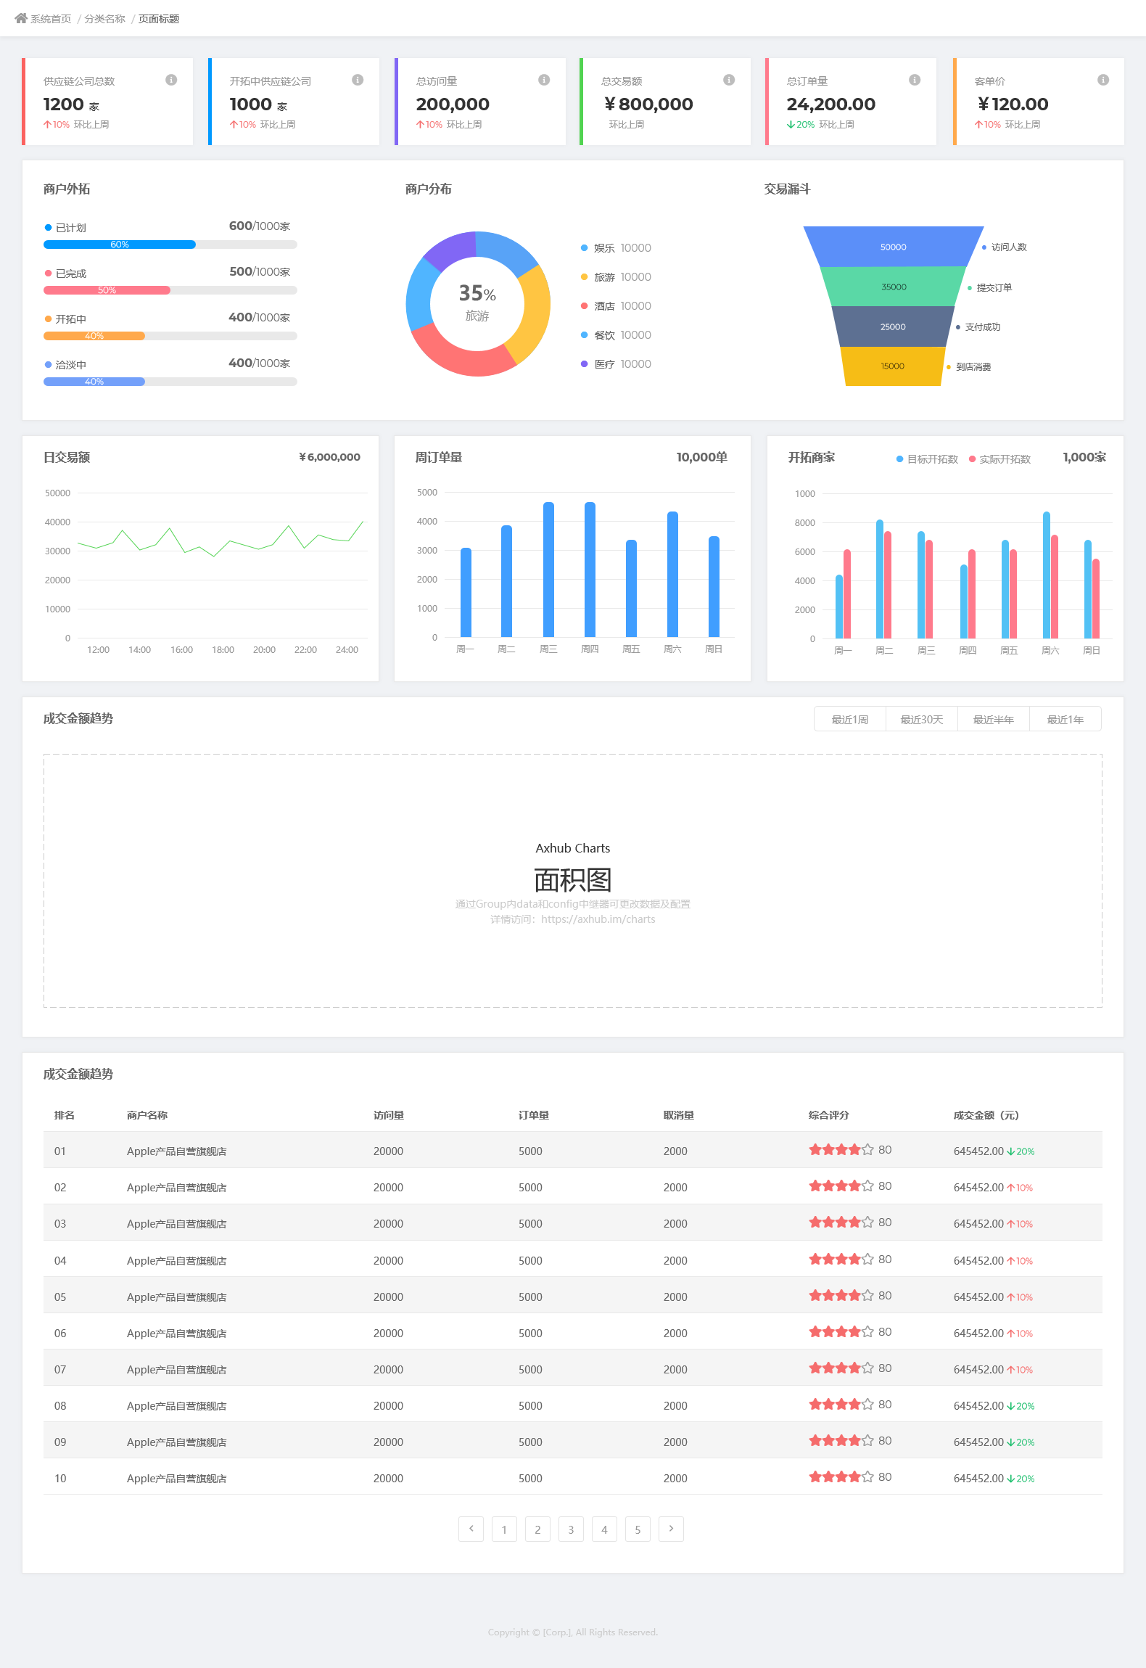This screenshot has height=1668, width=1146.
Task: Click the 商户名称 column header
Action: coord(147,1115)
